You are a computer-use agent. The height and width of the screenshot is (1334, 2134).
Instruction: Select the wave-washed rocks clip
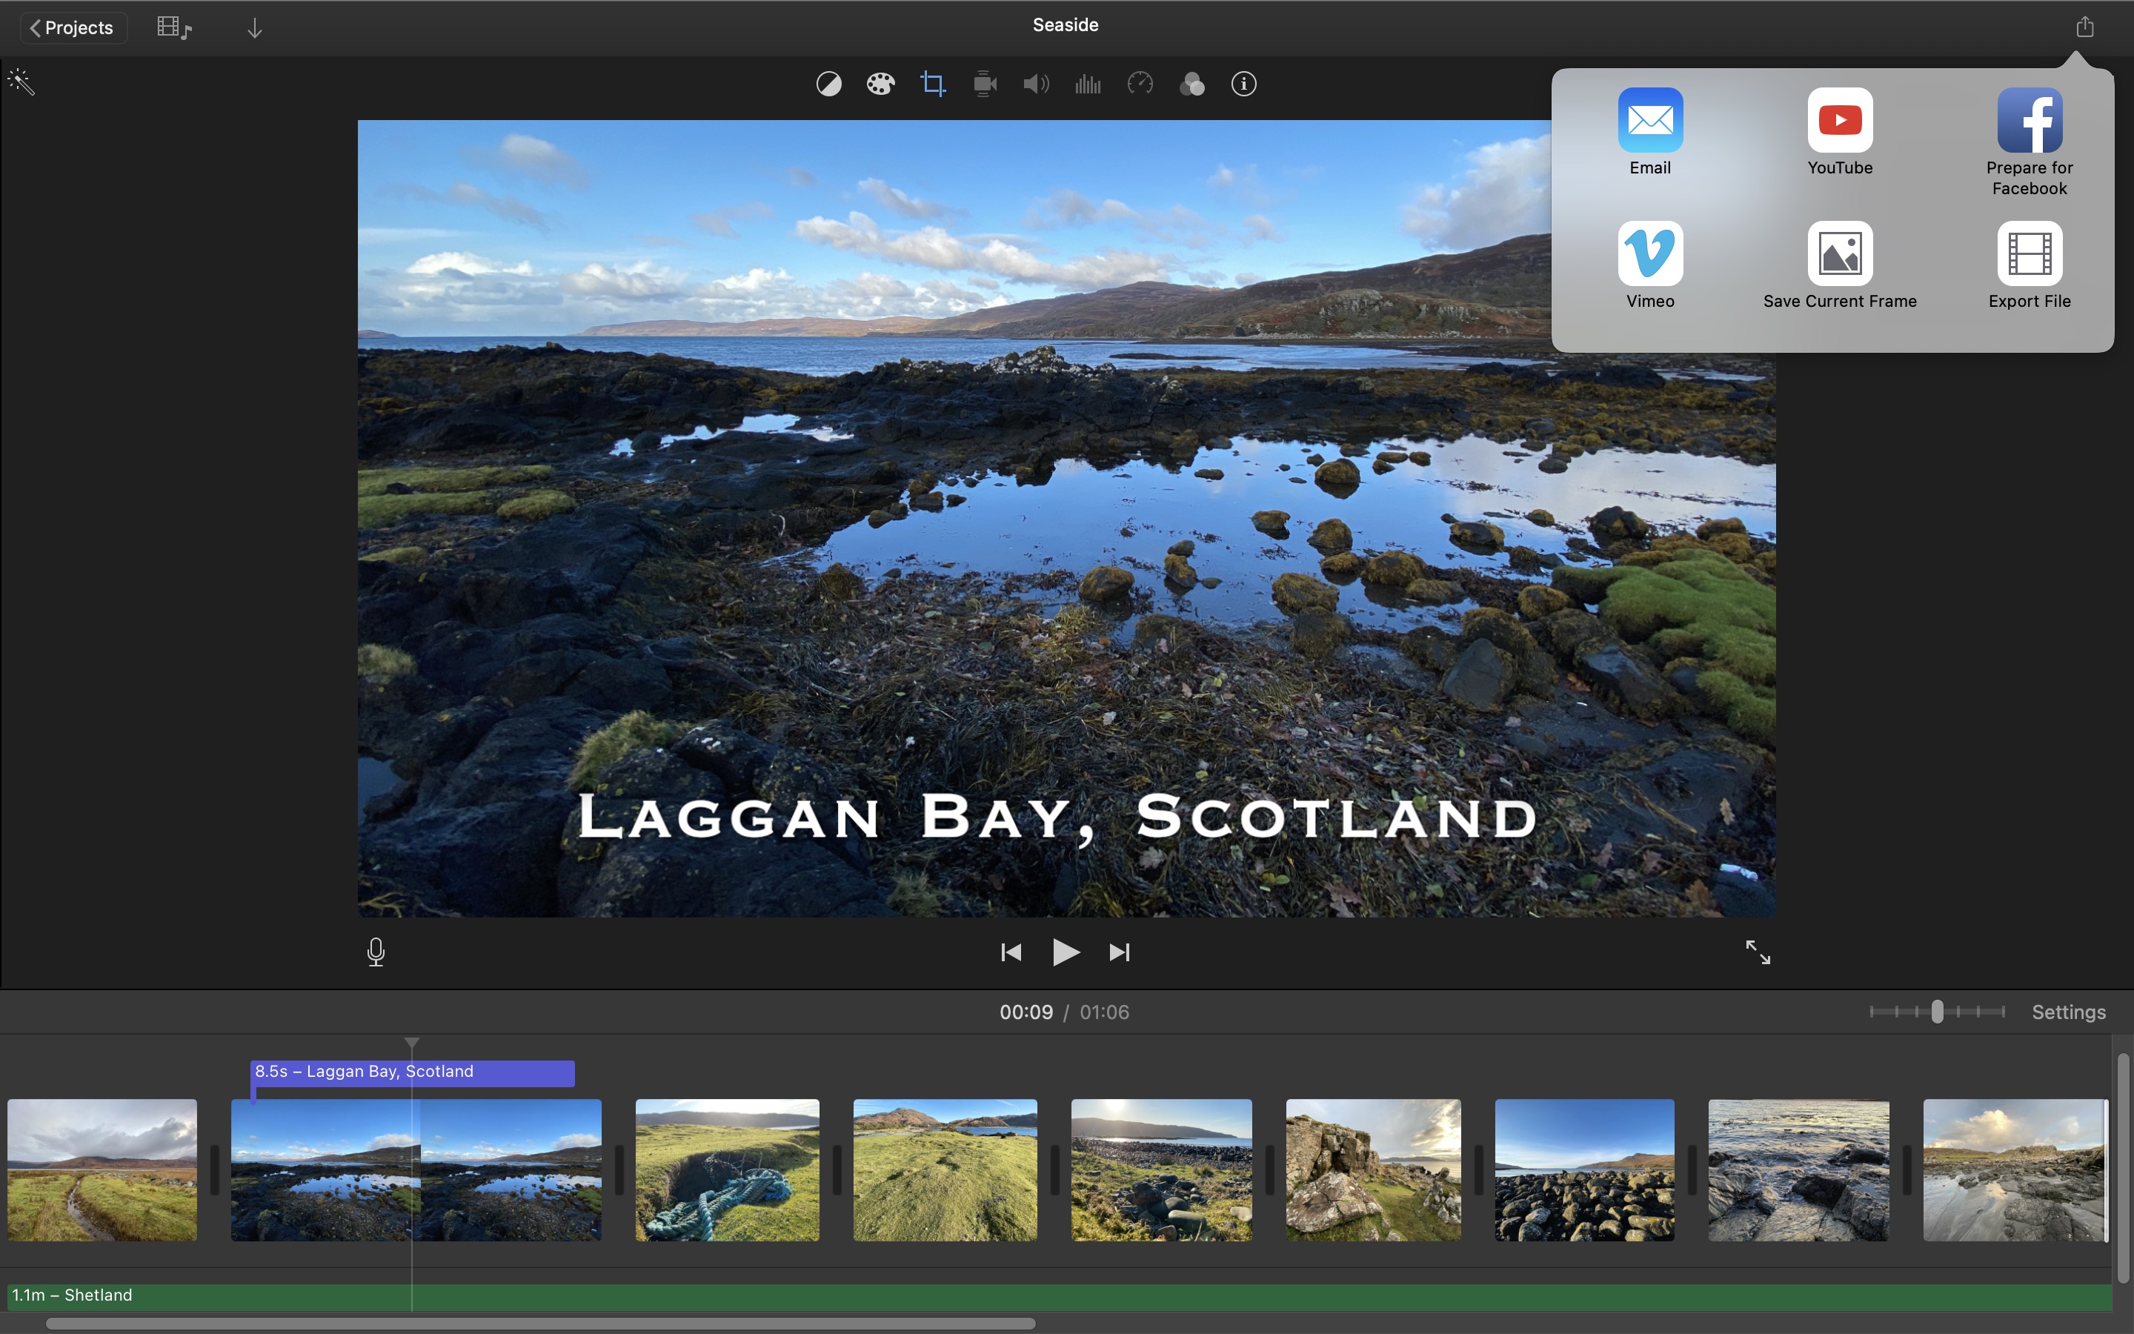click(1799, 1170)
